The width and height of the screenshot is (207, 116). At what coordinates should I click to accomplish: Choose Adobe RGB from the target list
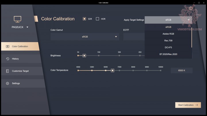[168, 34]
